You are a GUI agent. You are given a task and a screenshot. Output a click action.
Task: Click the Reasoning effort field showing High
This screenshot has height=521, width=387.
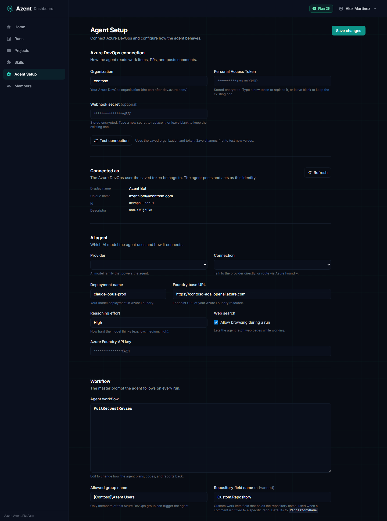[x=149, y=323]
